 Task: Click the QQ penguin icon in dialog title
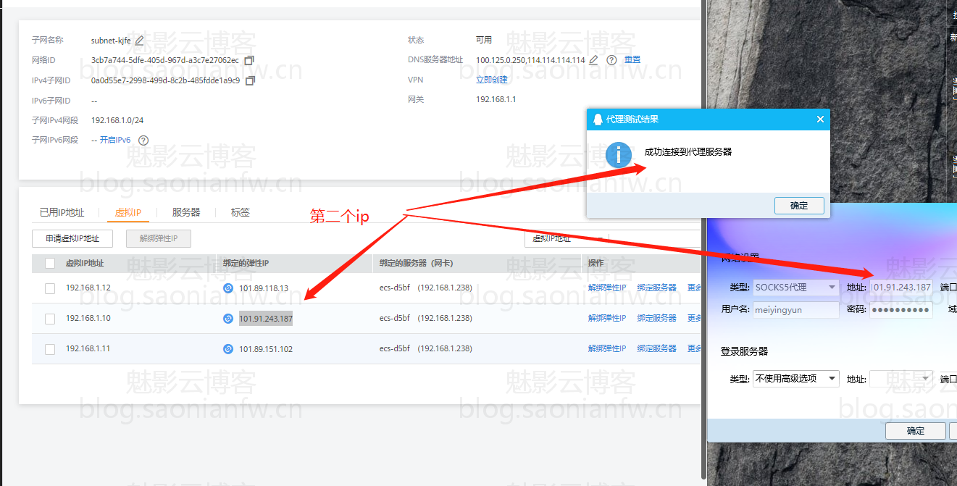598,120
